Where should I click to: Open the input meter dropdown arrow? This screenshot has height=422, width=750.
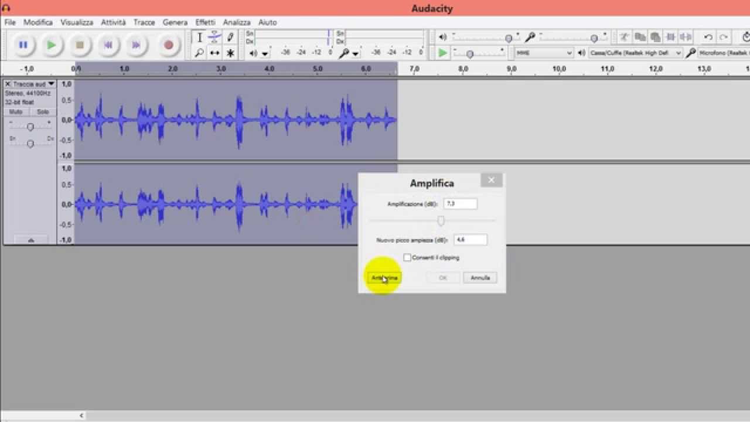[356, 54]
